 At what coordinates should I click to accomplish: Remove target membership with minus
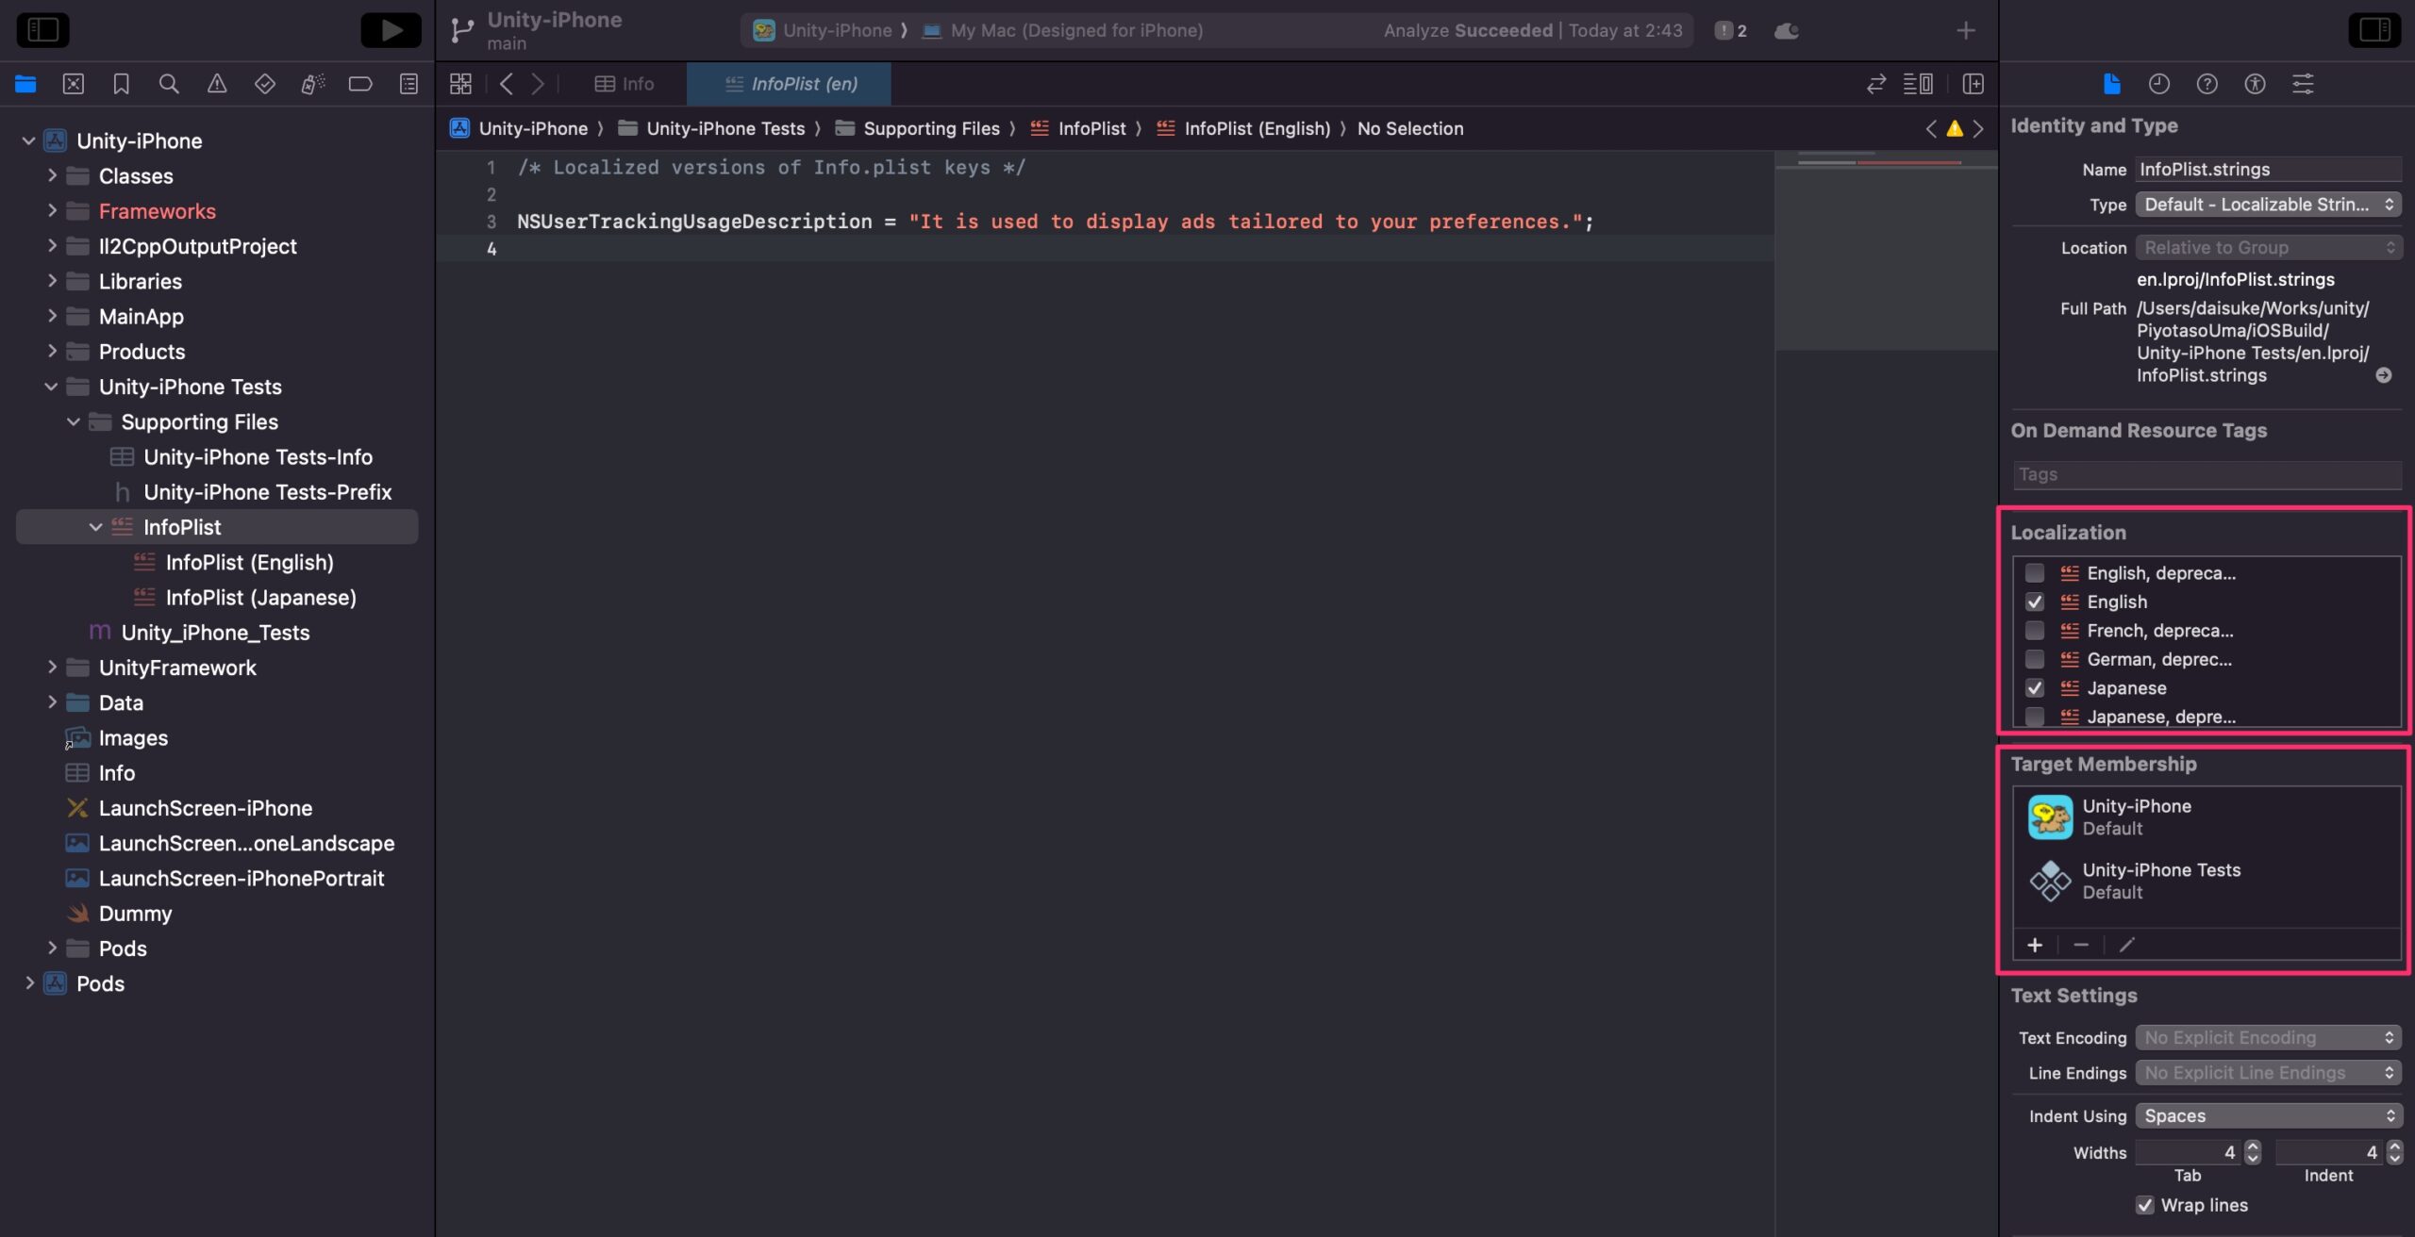tap(2081, 945)
